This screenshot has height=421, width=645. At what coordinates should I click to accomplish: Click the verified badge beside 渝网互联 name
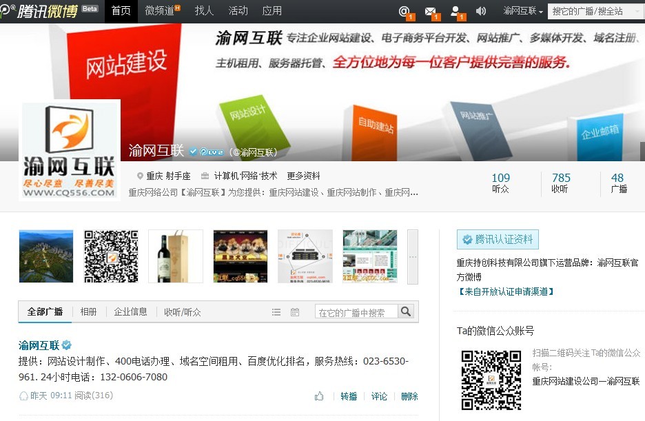pos(194,151)
